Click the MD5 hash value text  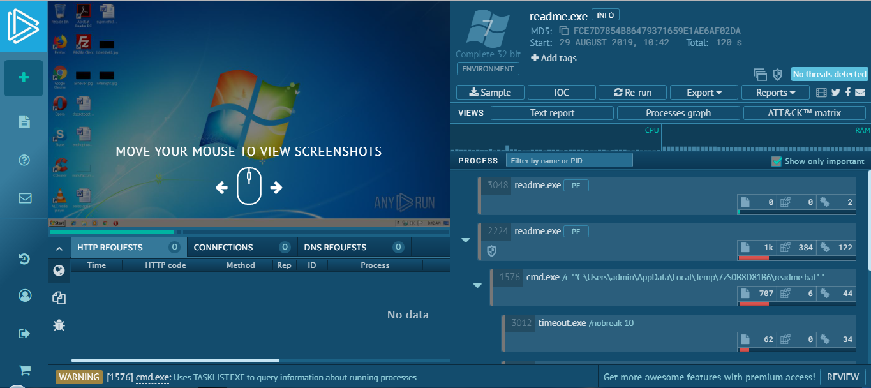point(657,31)
